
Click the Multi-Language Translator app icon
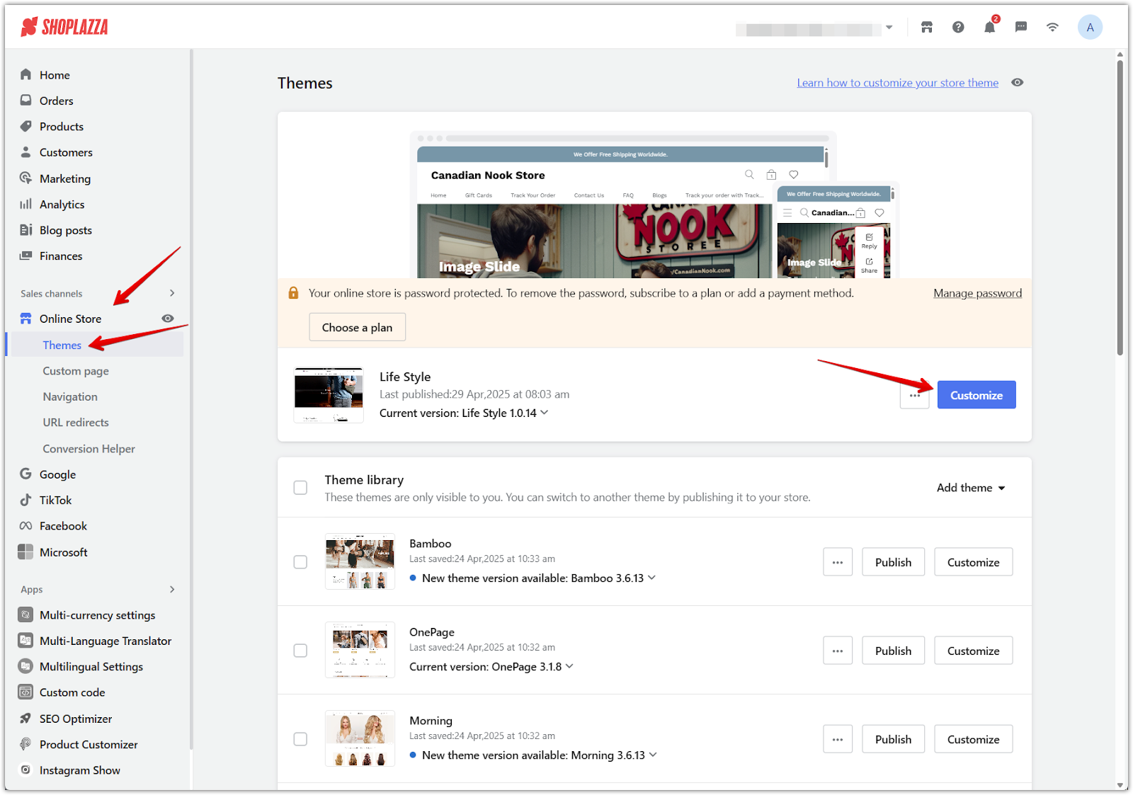pos(25,641)
